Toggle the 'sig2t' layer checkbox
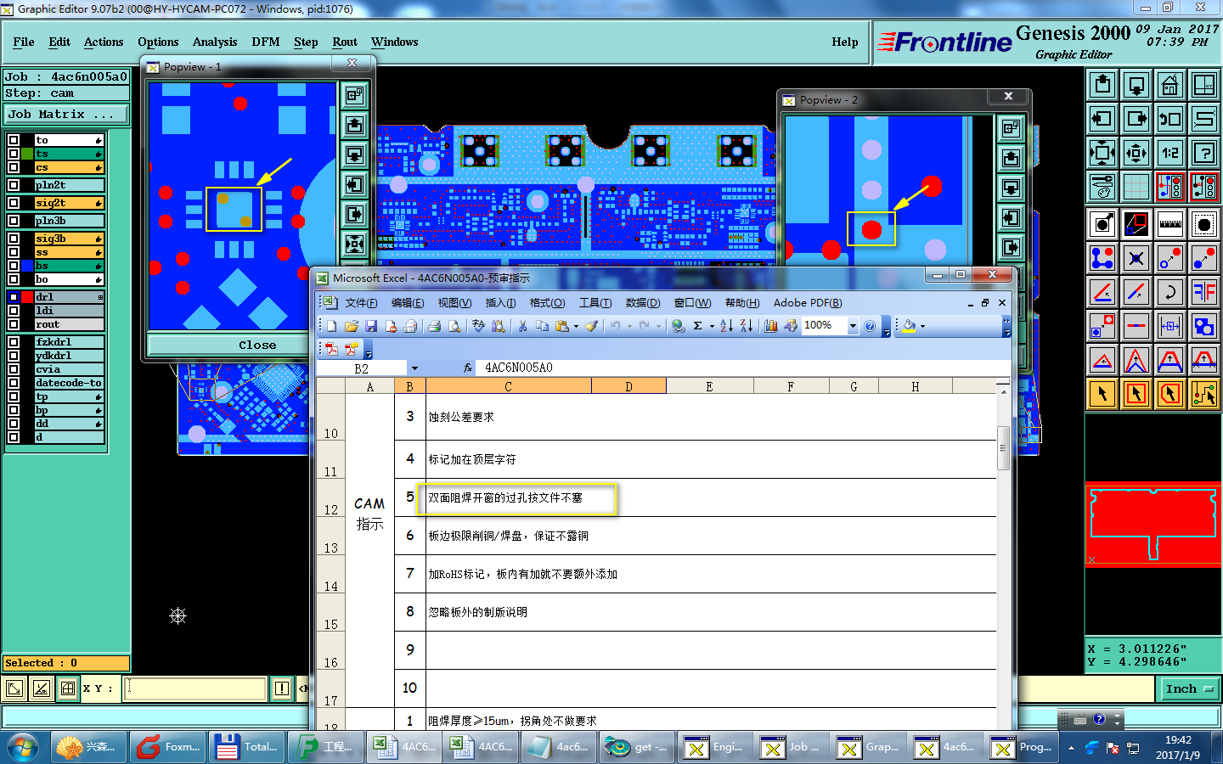Viewport: 1223px width, 764px height. tap(14, 203)
